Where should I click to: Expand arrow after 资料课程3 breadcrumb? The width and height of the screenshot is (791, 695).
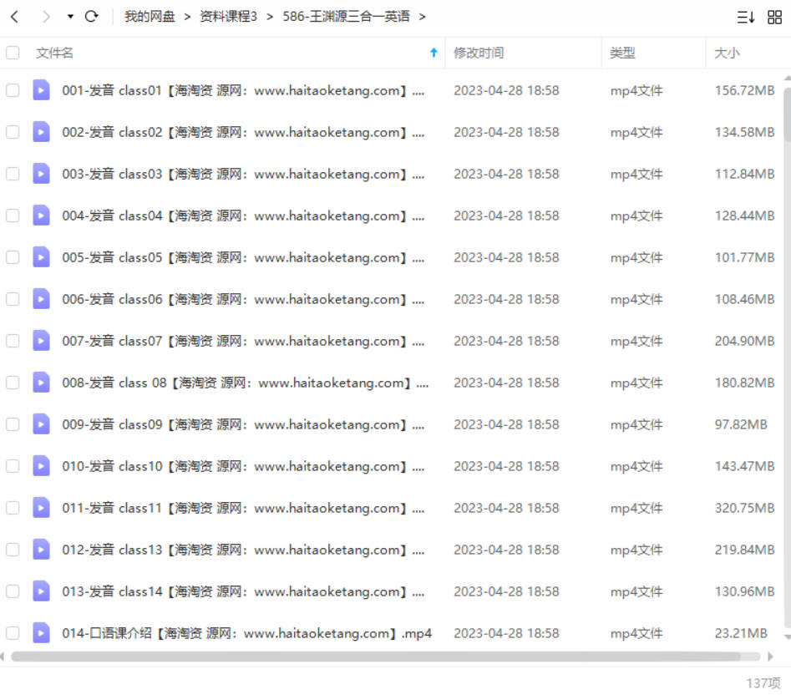click(x=270, y=18)
